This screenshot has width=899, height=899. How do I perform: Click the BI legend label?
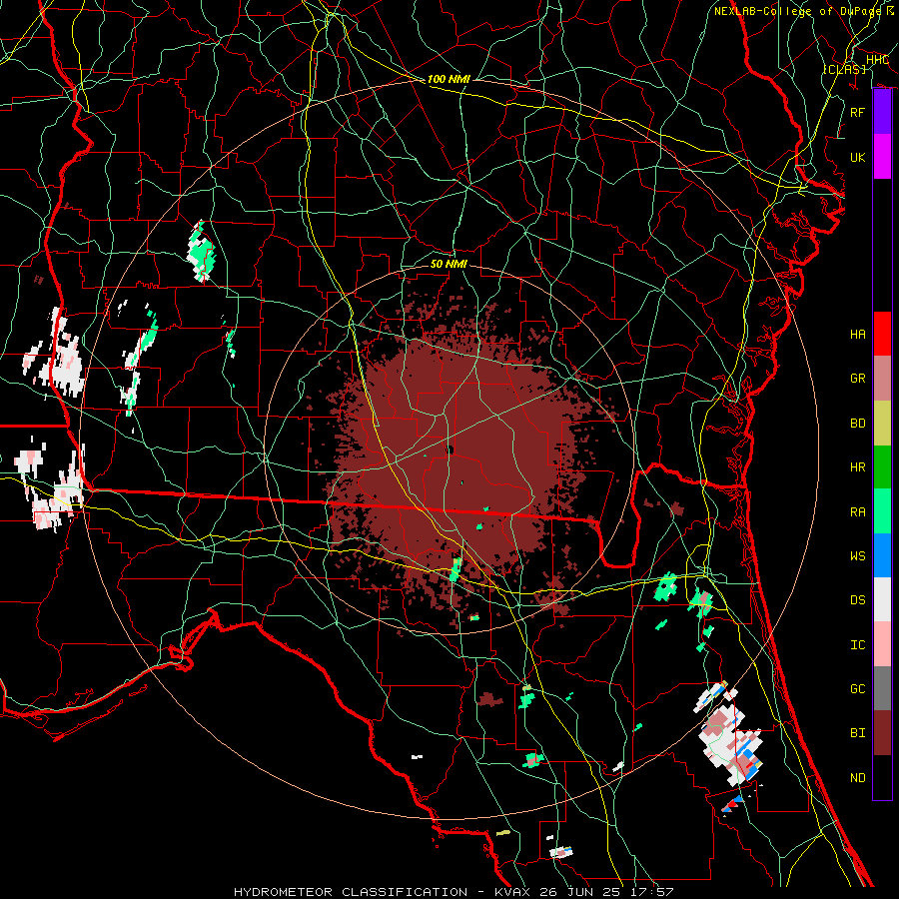[857, 733]
